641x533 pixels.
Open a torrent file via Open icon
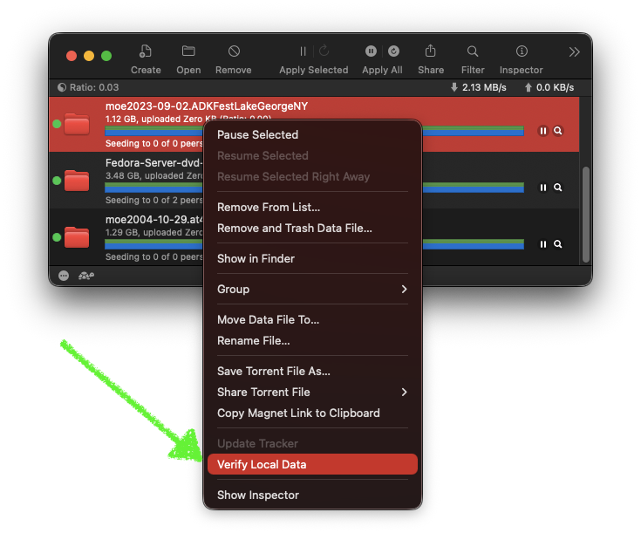(188, 52)
